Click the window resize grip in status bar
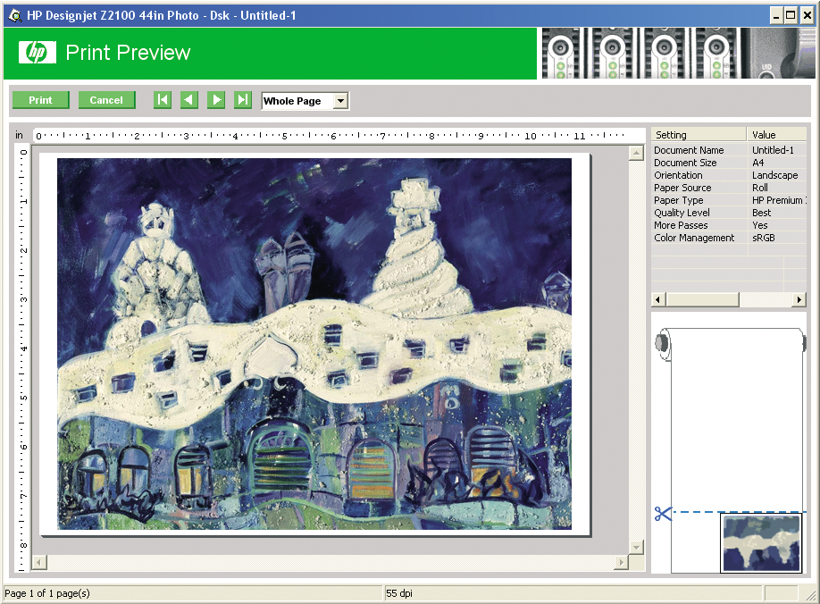The width and height of the screenshot is (820, 604). point(810,594)
